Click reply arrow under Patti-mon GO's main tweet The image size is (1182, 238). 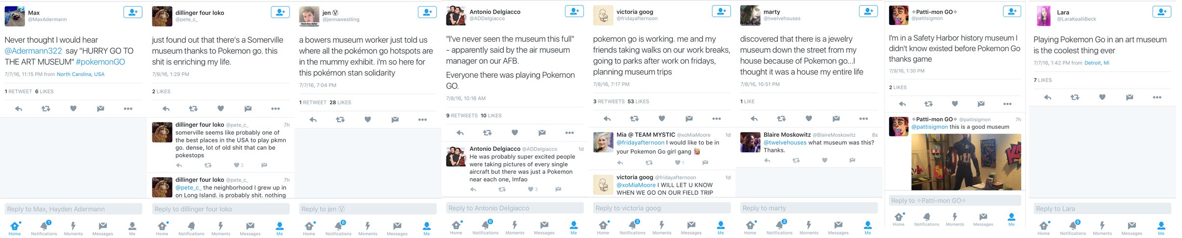pos(902,104)
